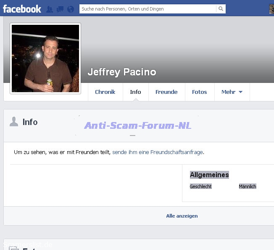This screenshot has width=274, height=250.
Task: Click 'sende ihm eine Freundschaftsanfrage' link
Action: [x=158, y=152]
